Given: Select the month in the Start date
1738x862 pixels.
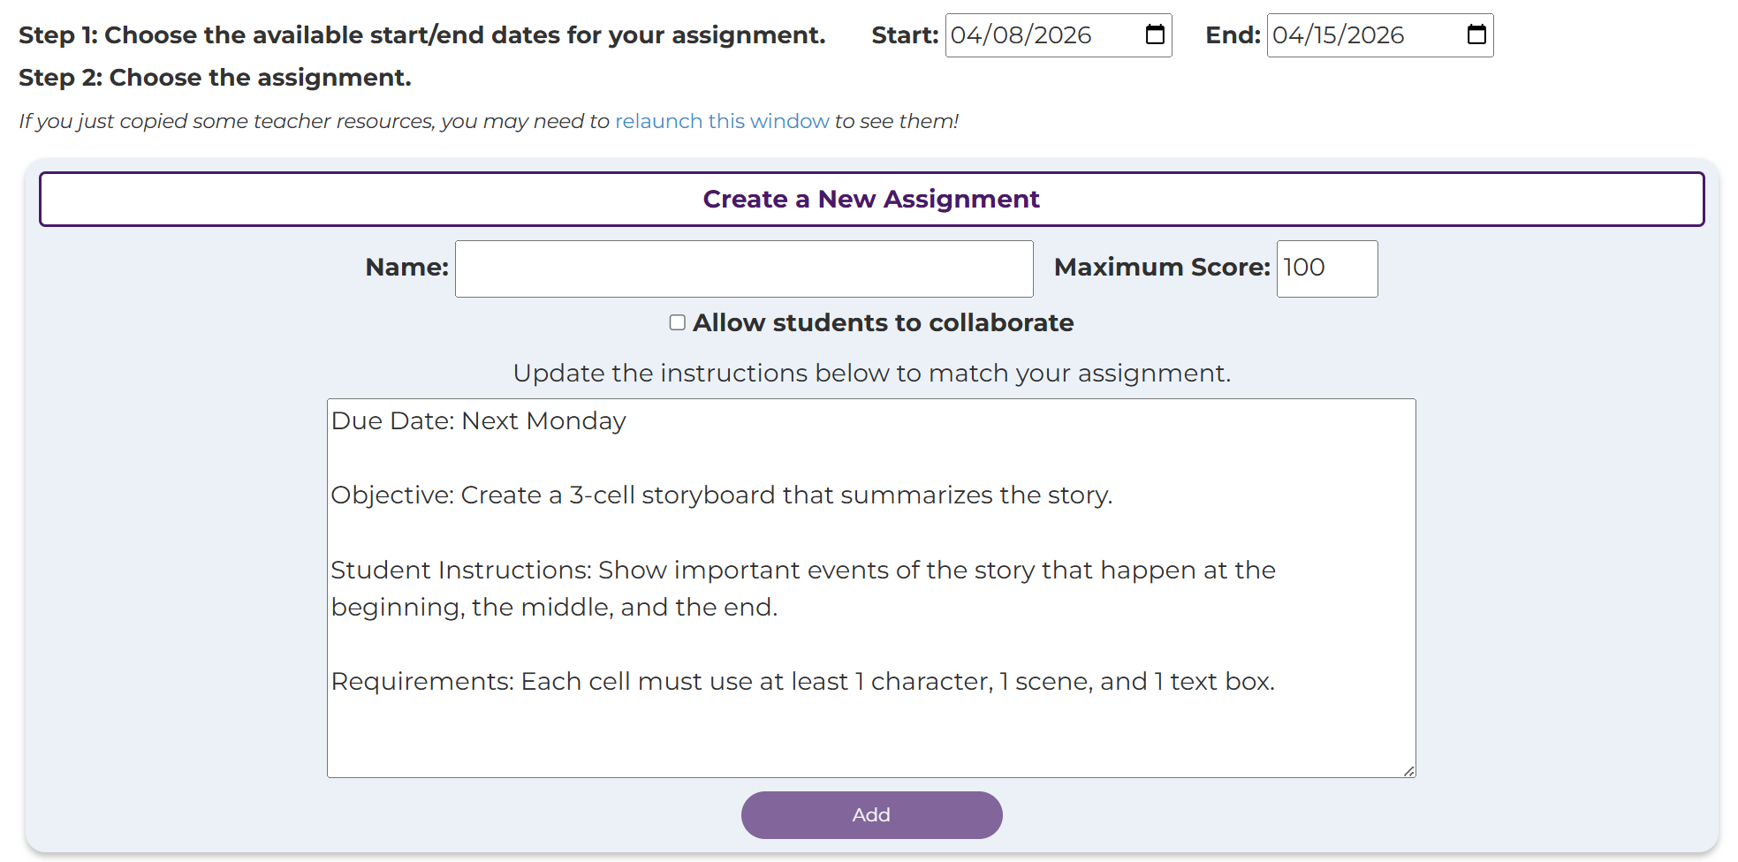Looking at the screenshot, I should [965, 35].
